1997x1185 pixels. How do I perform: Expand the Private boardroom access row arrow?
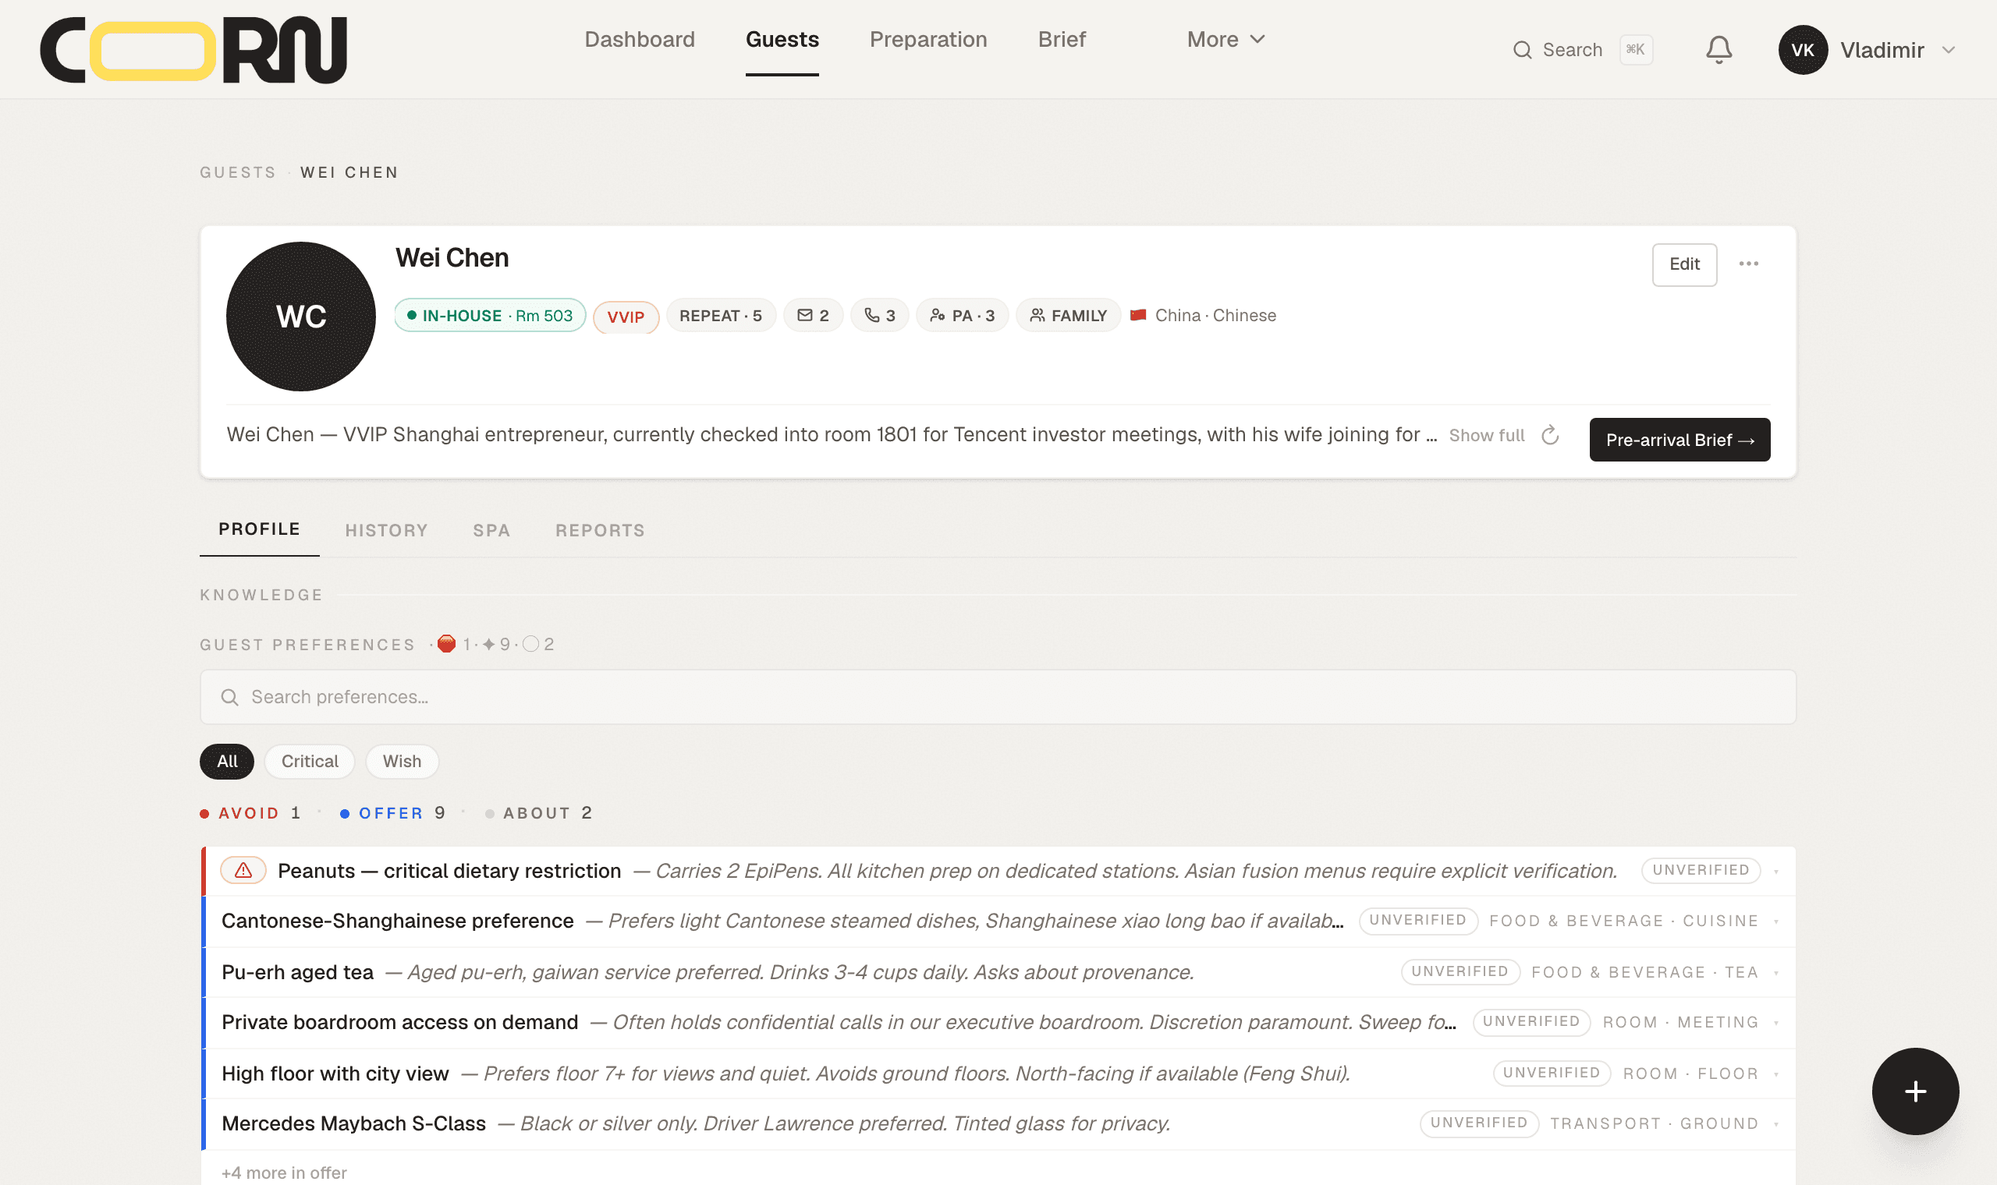(x=1775, y=1023)
